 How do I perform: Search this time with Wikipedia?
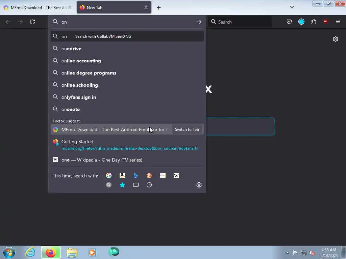tap(176, 175)
